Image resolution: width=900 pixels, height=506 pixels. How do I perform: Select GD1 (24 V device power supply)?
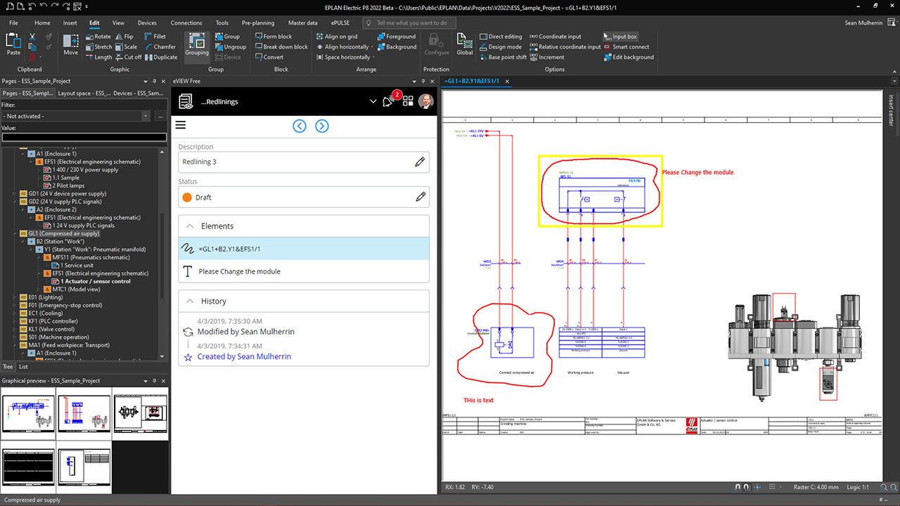tap(67, 193)
